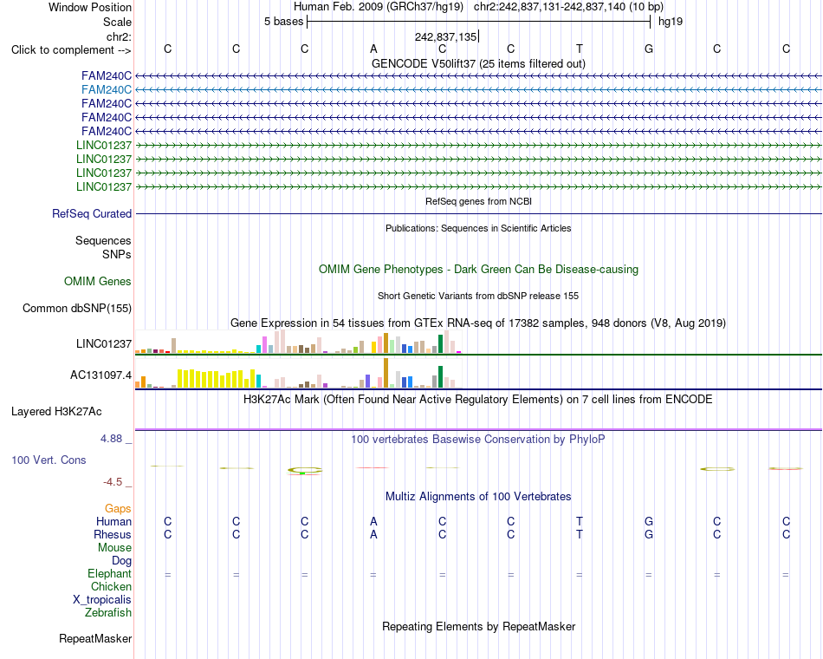Click the AC131097.4 expression label
Screen dimensions: 823x659
pyautogui.click(x=100, y=375)
